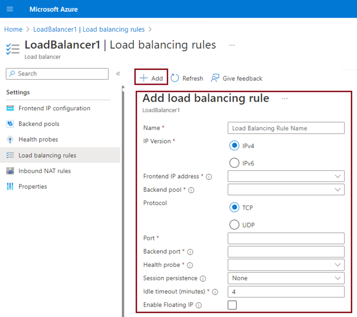Open the Frontend IP address dropdown

pos(286,176)
